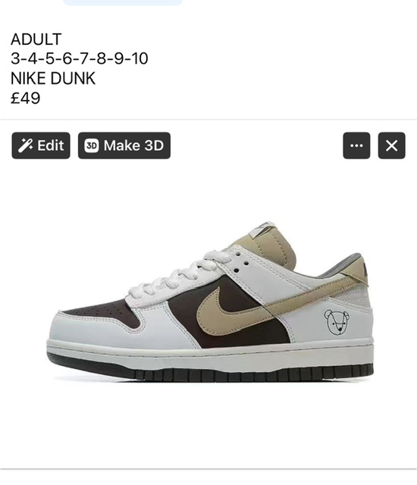Click the ADULT text line

36,39
